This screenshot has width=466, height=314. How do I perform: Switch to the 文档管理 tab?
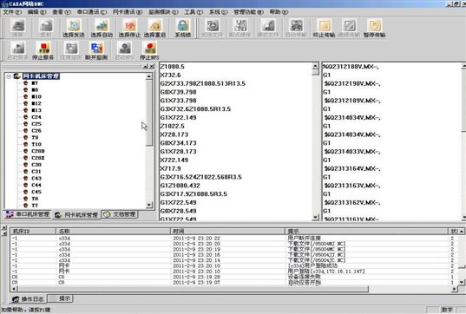(x=120, y=214)
